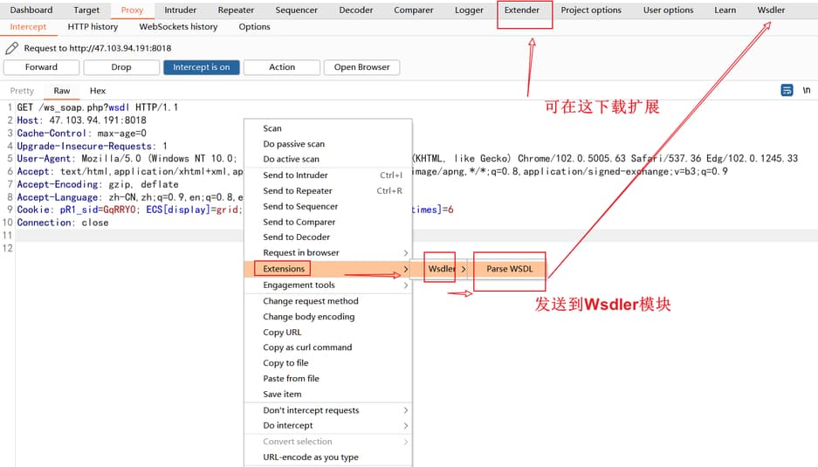Viewport: 818px width, 467px height.
Task: Choose Do passive scan
Action: (328, 144)
